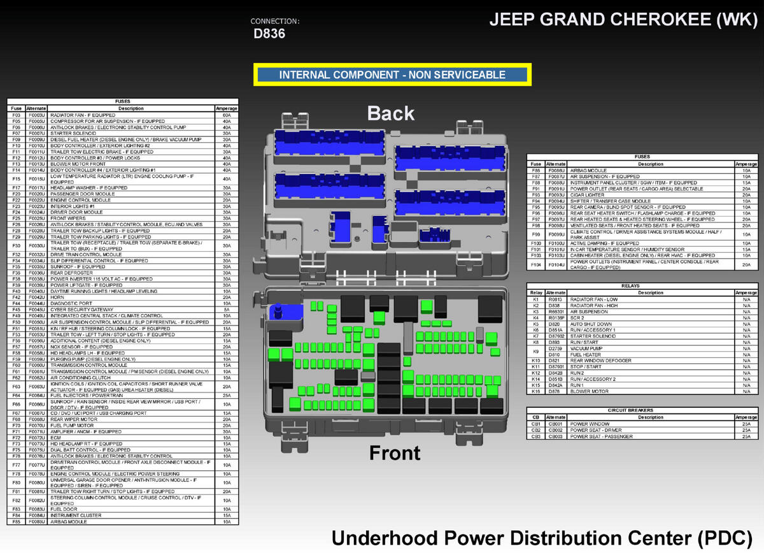Click the 'INTERNAL COMPONENT - NON SERVICEABLE' banner
This screenshot has width=764, height=553.
(392, 75)
